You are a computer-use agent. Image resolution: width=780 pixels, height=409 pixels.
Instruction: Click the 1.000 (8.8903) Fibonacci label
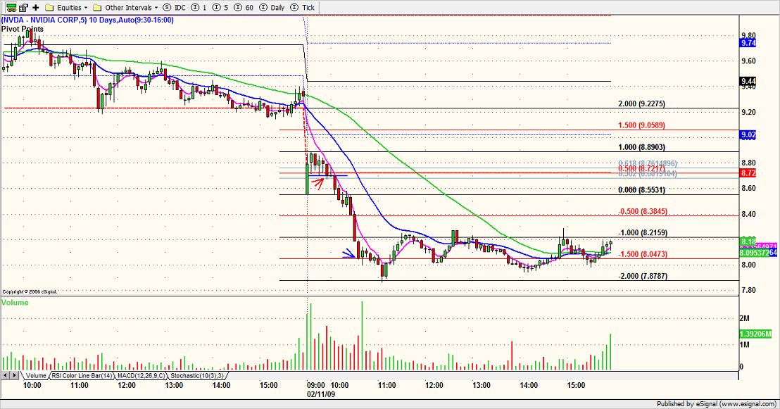[641, 147]
